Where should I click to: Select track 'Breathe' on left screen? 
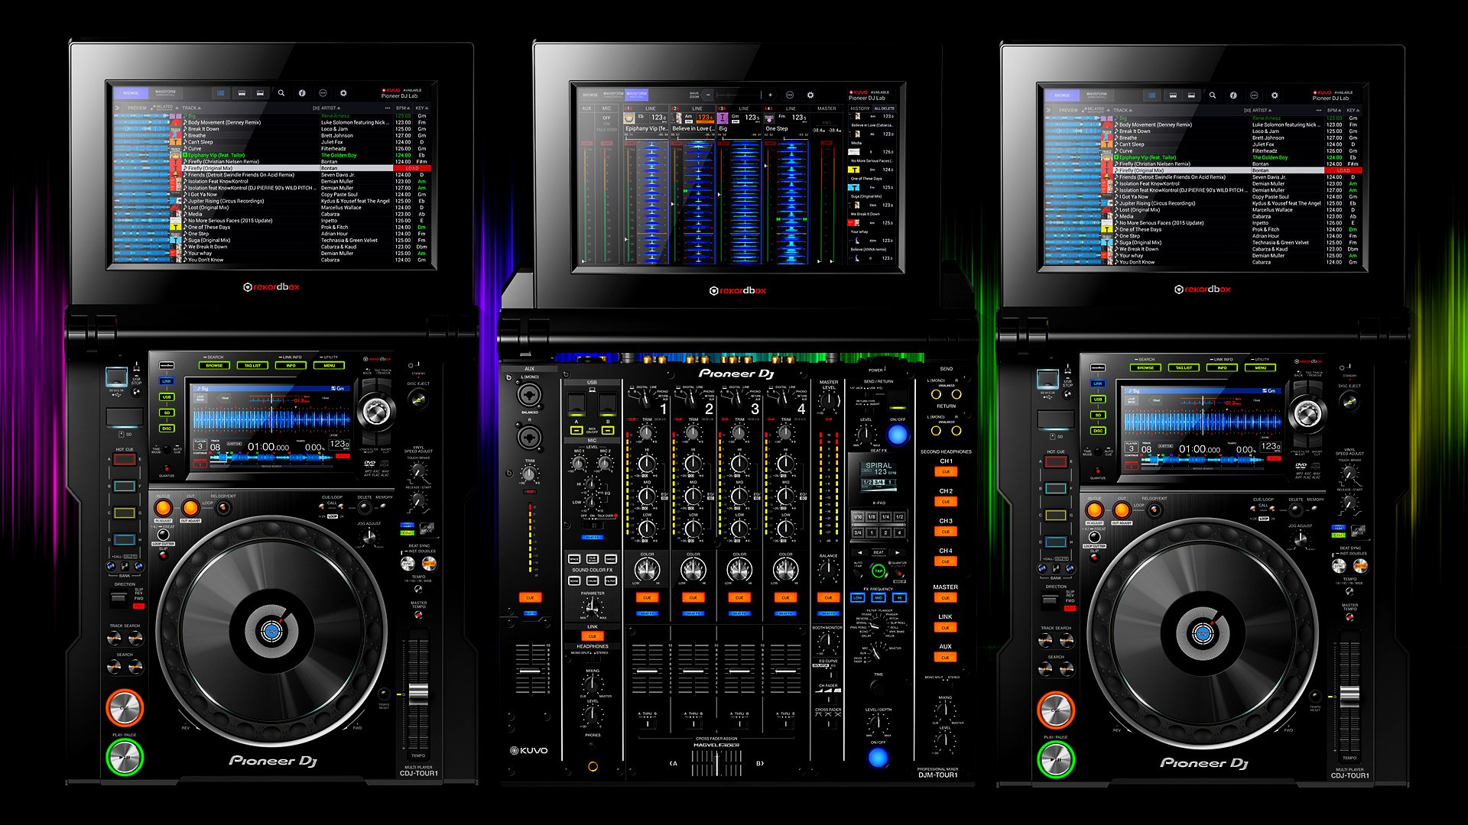pos(197,135)
